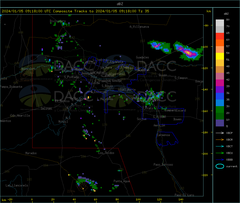This screenshot has height=203, width=240.
Task: Click the Paso_El_Loro place label
Action: point(184,195)
